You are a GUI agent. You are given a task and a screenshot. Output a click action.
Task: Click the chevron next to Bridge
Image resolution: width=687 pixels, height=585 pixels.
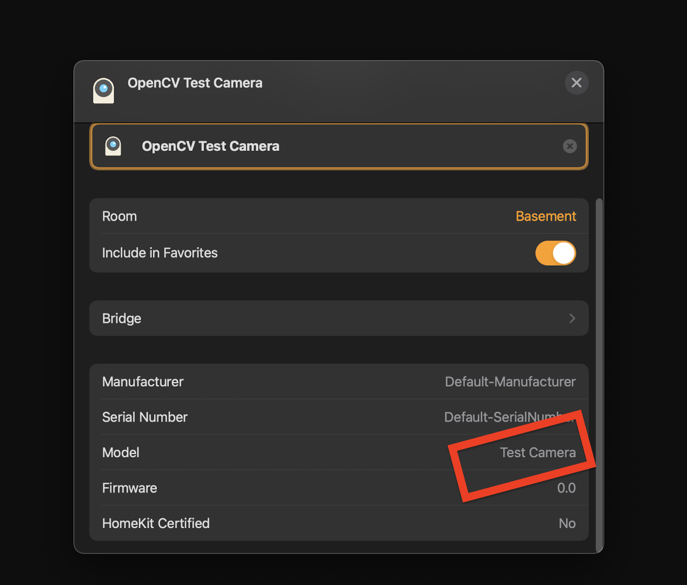tap(572, 318)
